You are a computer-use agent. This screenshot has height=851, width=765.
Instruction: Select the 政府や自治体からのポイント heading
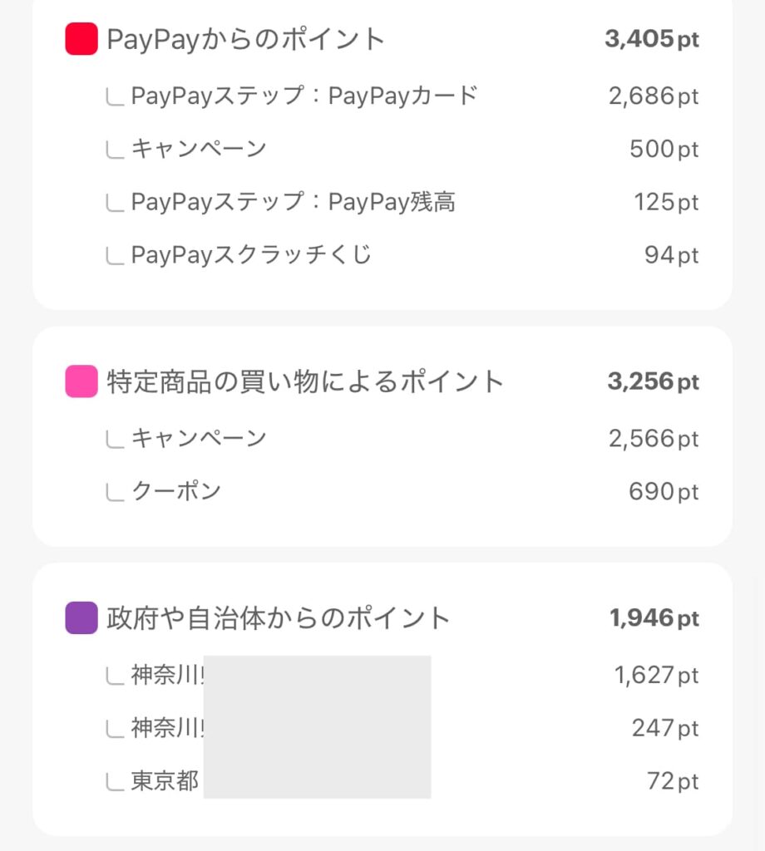click(x=279, y=618)
